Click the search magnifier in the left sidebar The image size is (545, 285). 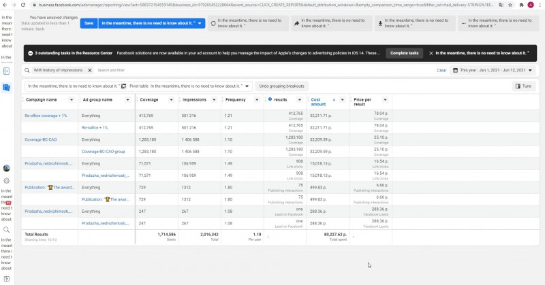pyautogui.click(x=6, y=230)
